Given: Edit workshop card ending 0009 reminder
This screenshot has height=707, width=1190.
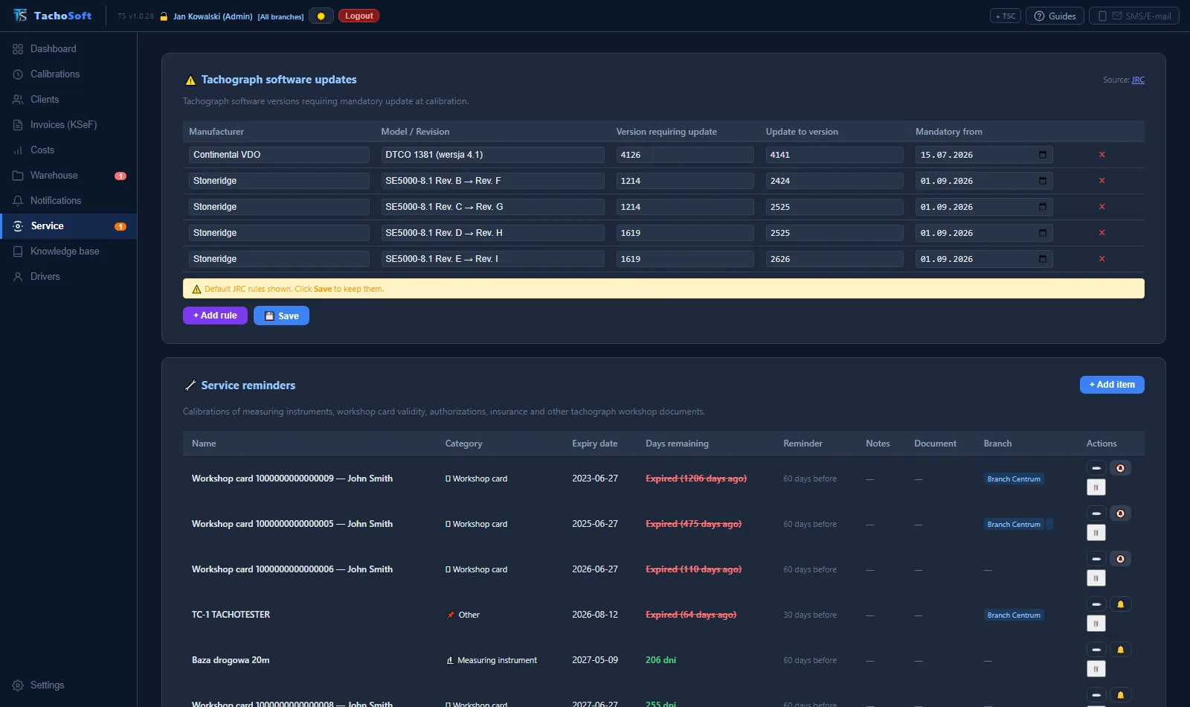Looking at the screenshot, I should click(x=1096, y=468).
